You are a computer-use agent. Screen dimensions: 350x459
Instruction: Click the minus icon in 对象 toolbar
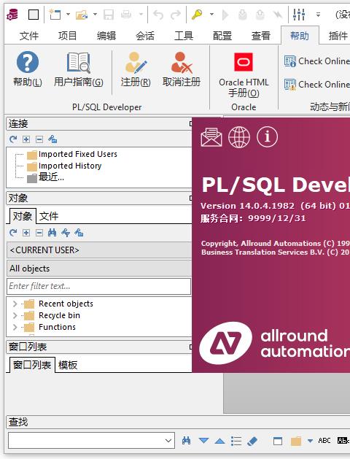coord(39,233)
